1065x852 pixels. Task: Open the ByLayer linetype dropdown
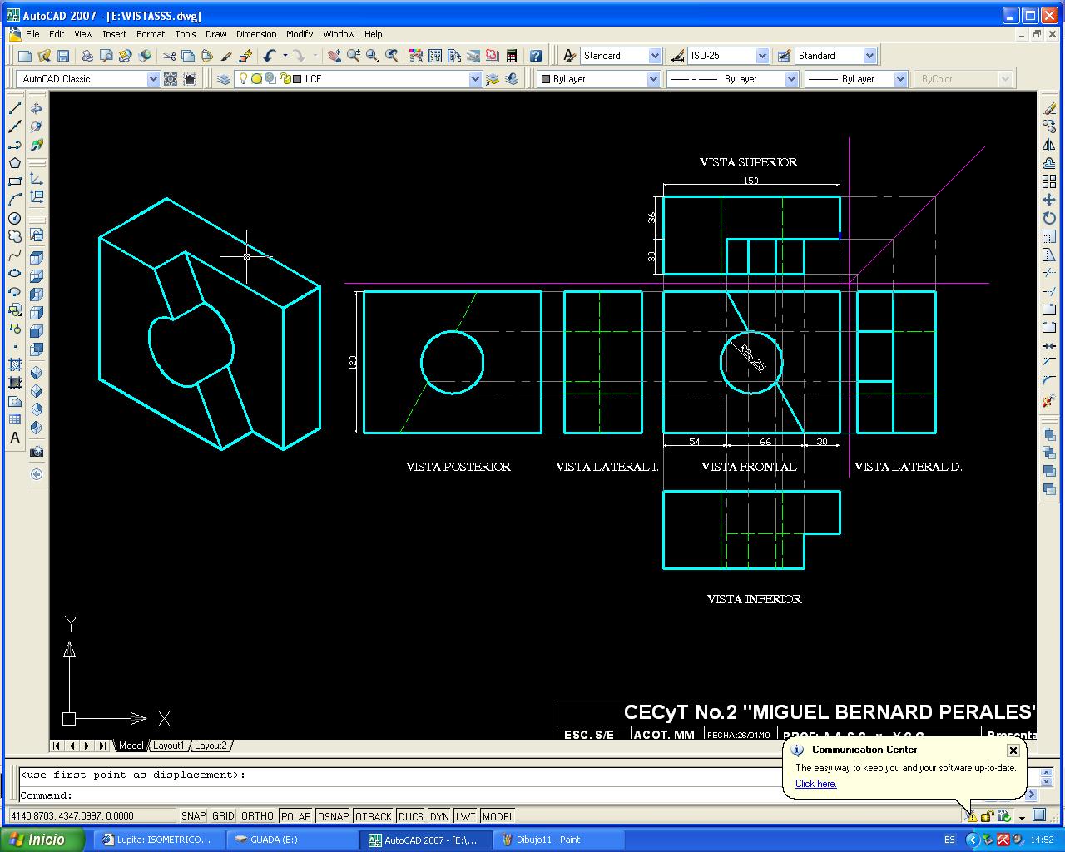tap(790, 79)
